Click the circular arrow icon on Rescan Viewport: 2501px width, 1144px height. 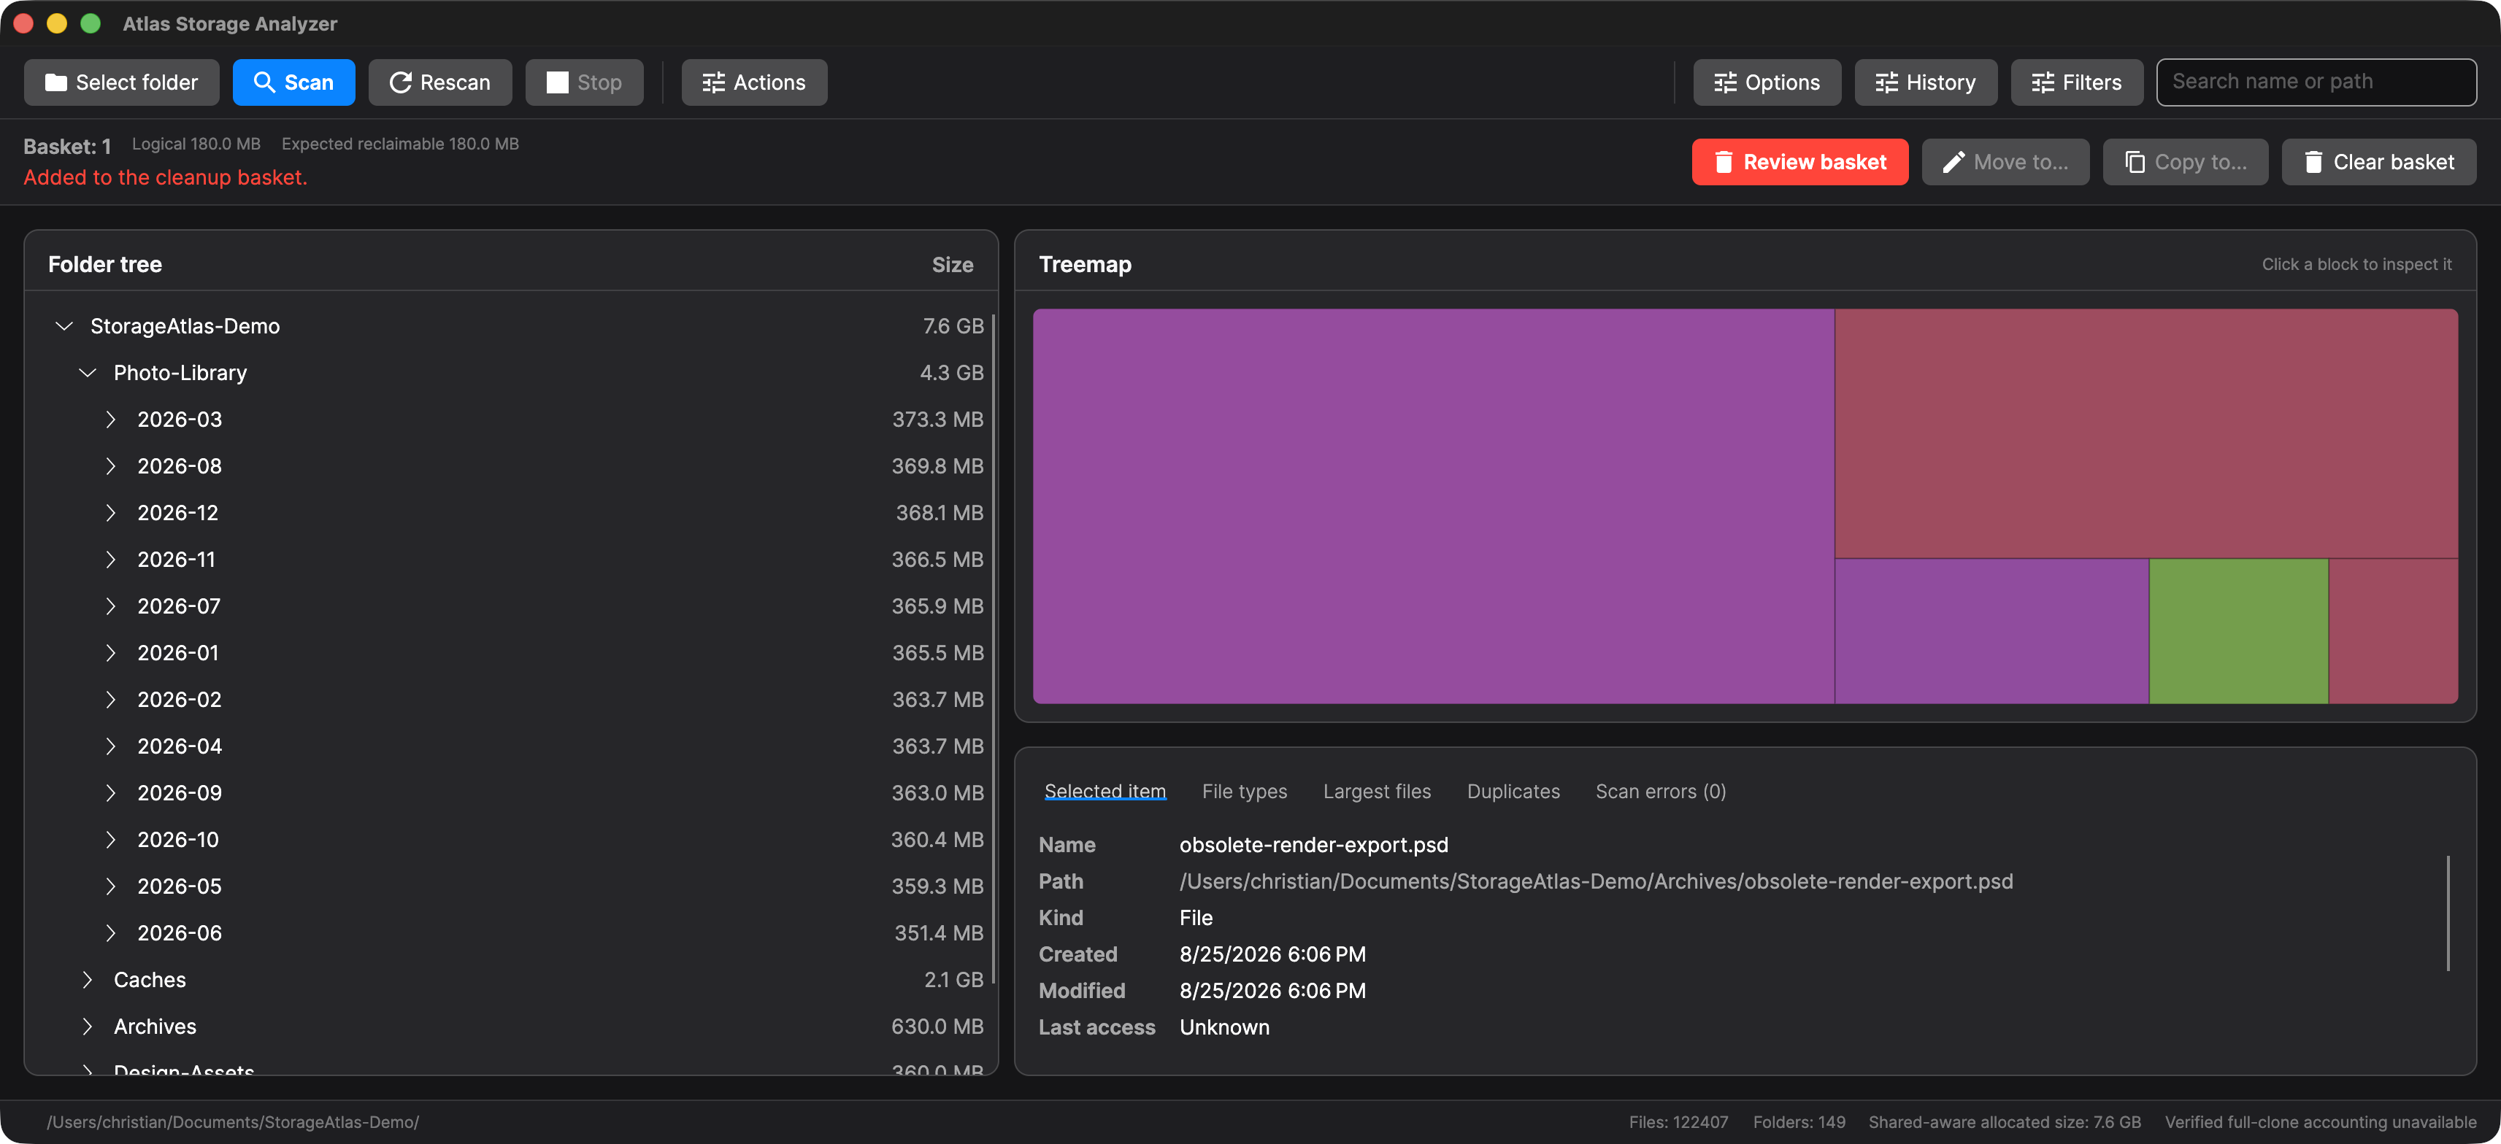(x=400, y=82)
